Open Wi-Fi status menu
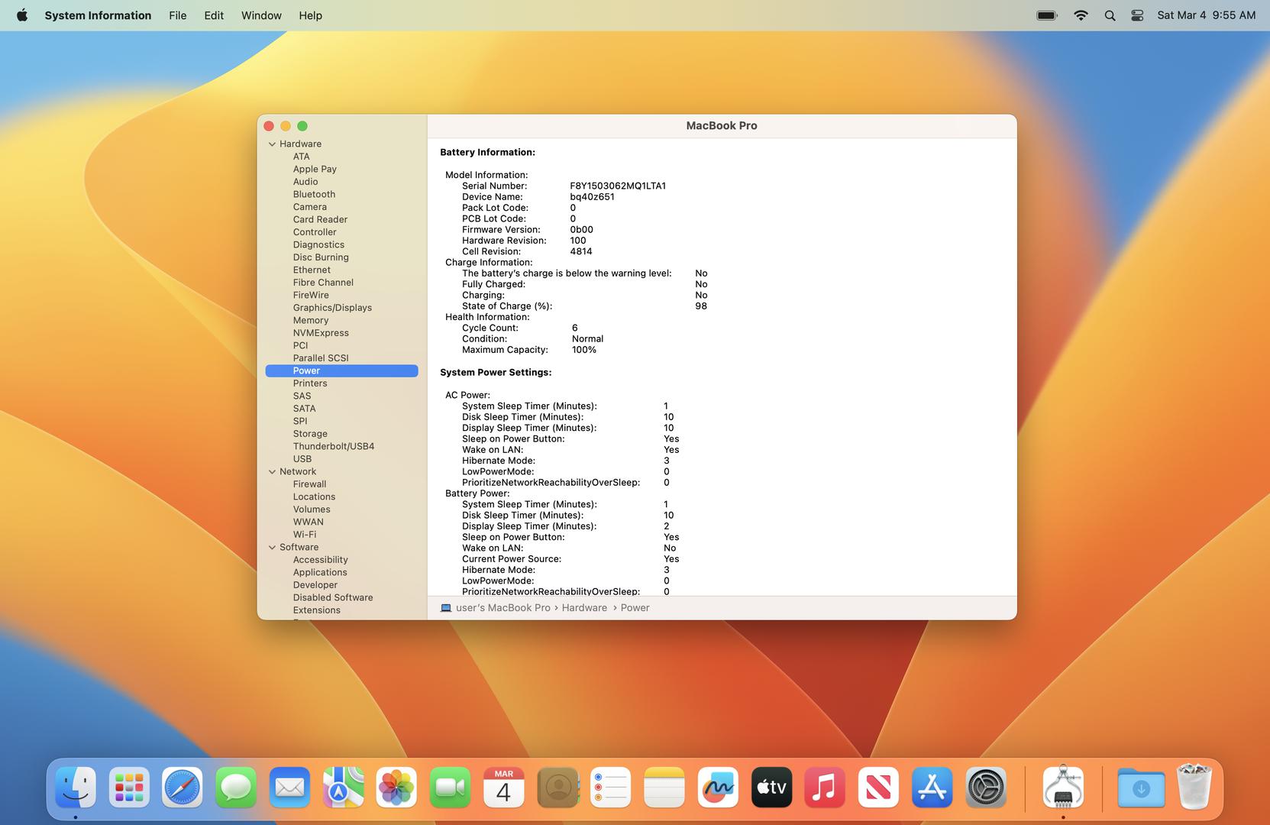Image resolution: width=1270 pixels, height=825 pixels. (x=1081, y=15)
